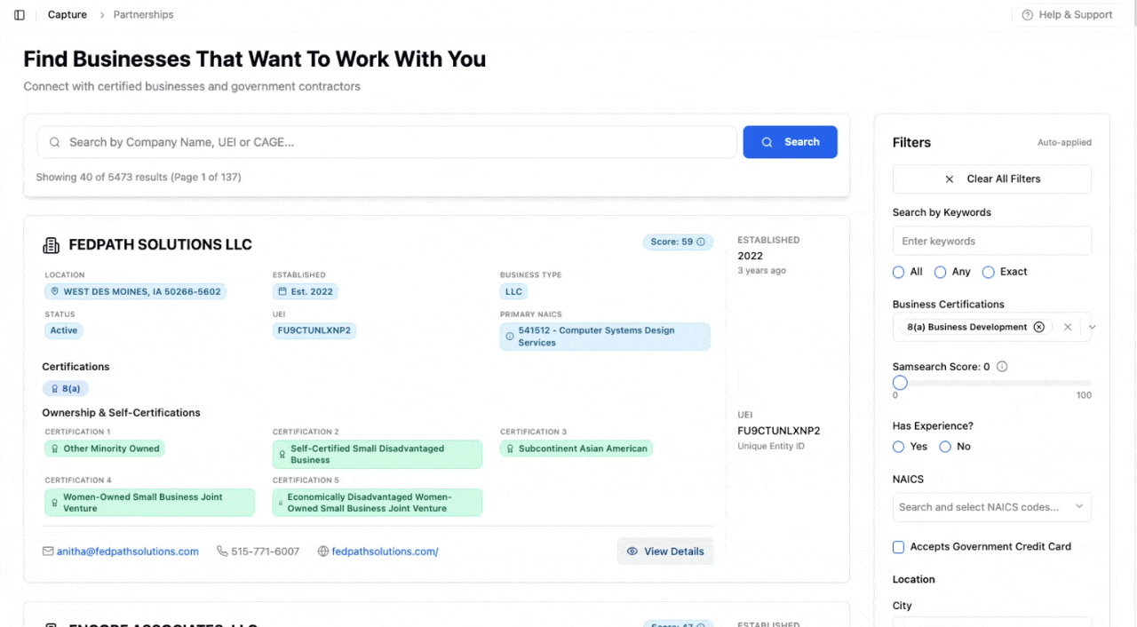The width and height of the screenshot is (1137, 627).
Task: Open View Details for FEDPATH SOLUTIONS LLC
Action: 665,551
